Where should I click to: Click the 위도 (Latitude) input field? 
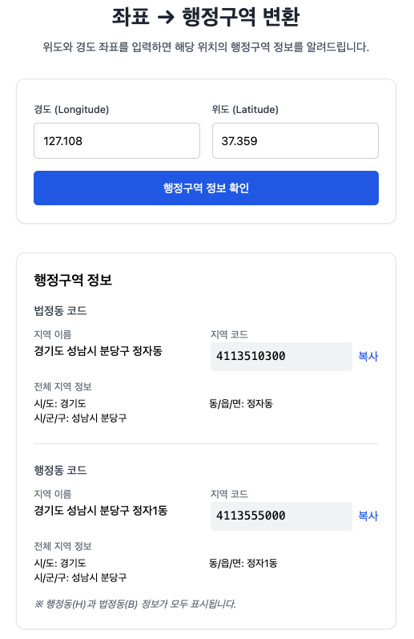point(295,140)
